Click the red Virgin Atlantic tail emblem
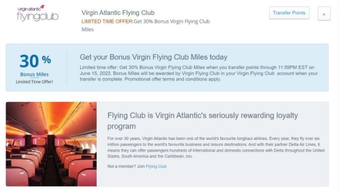The height and width of the screenshot is (194, 339). [x=42, y=7]
